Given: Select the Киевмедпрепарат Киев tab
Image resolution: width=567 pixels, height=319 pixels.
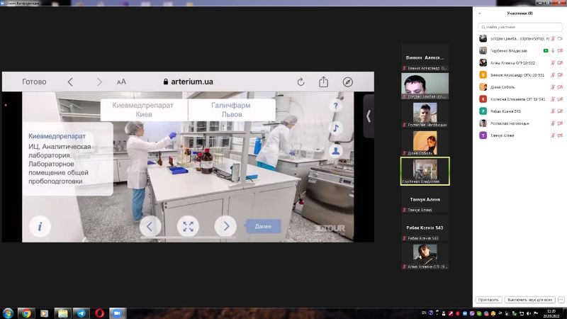Looking at the screenshot, I should click(144, 109).
